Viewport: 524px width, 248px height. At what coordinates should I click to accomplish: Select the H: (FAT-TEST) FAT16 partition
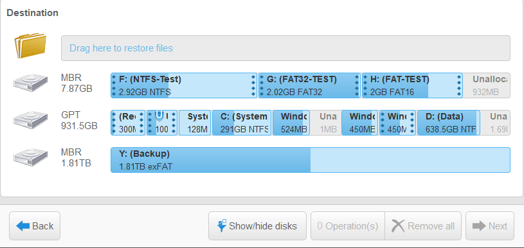(412, 85)
